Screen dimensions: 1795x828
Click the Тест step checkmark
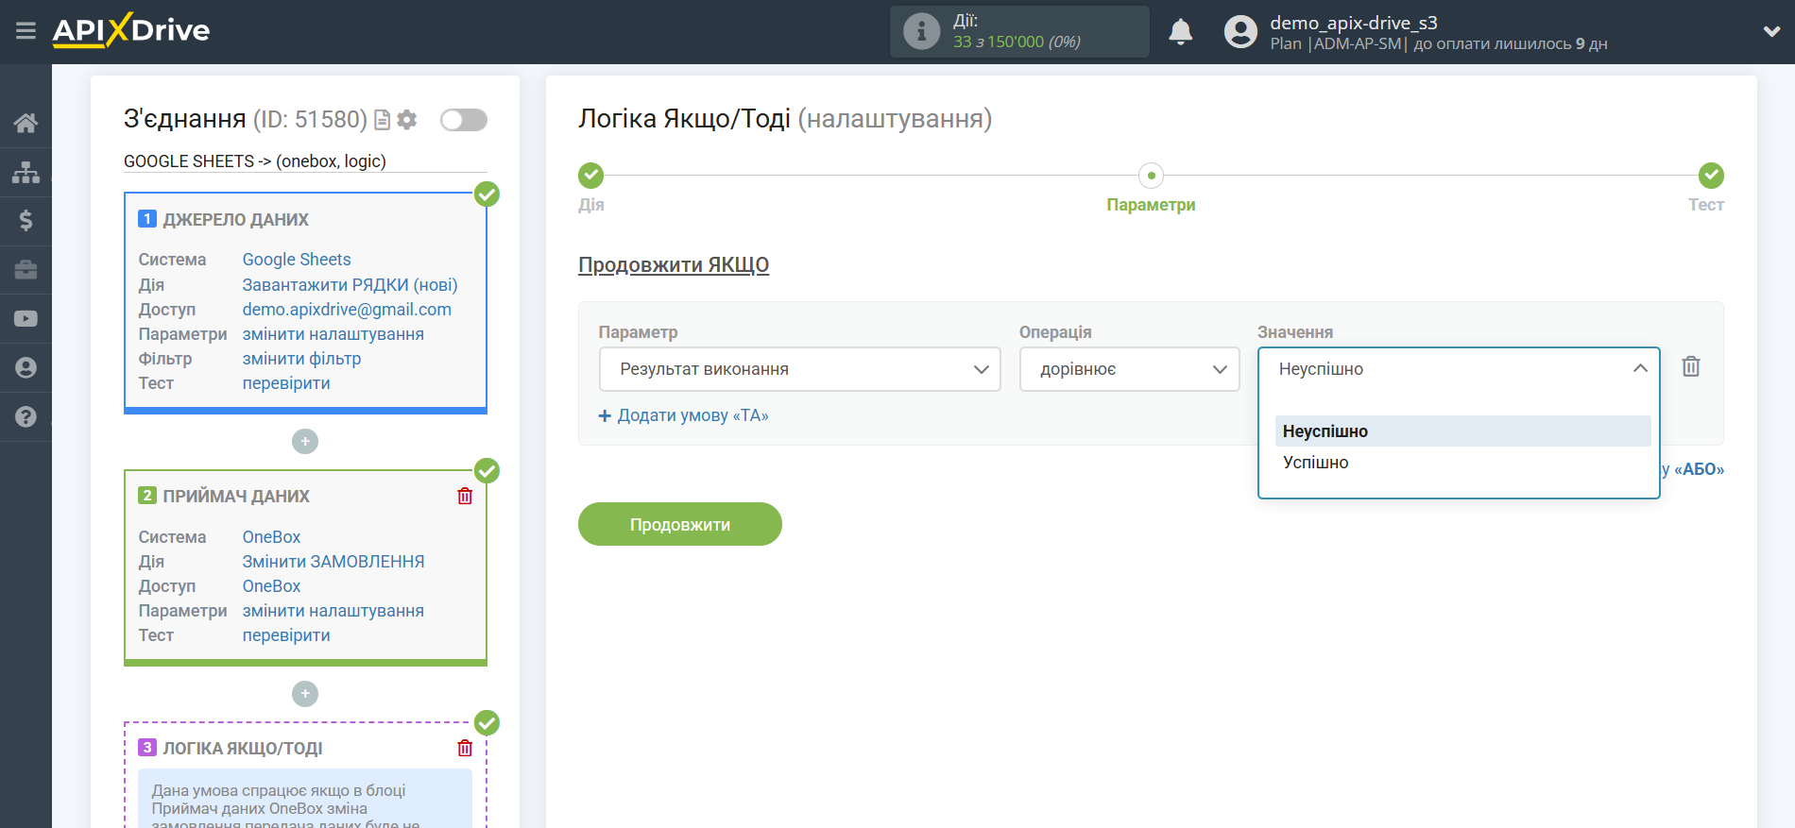click(1711, 176)
